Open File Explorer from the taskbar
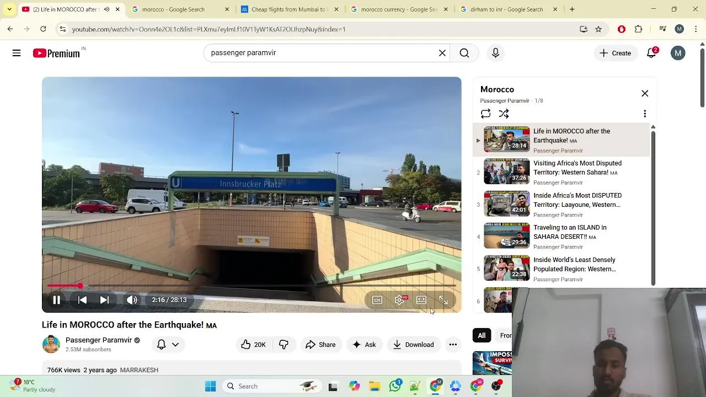 [375, 387]
